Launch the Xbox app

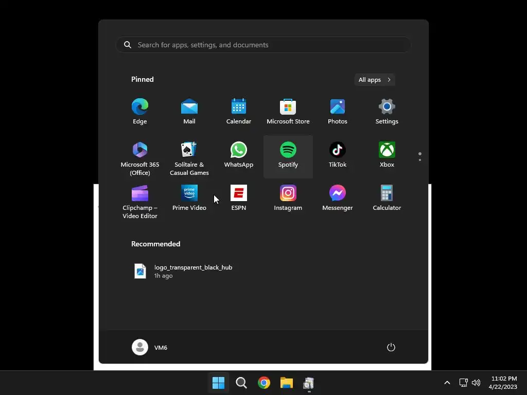(x=387, y=157)
